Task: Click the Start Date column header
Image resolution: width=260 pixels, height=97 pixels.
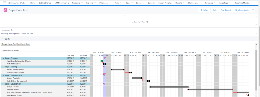Action: click(x=71, y=55)
